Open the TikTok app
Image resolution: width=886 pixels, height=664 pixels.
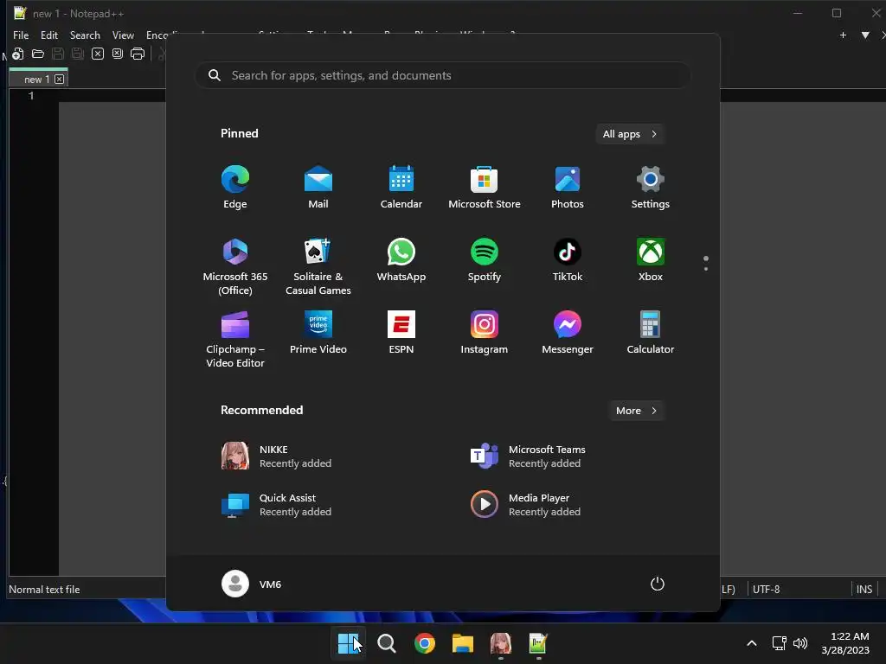[568, 259]
